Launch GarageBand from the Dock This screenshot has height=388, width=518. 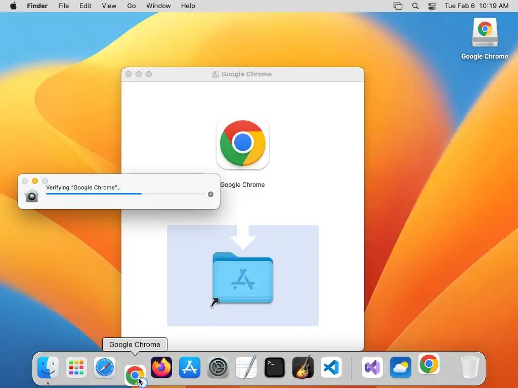coord(303,367)
